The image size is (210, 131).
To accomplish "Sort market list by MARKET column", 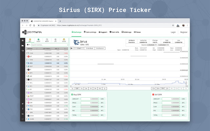I will tap(32, 49).
